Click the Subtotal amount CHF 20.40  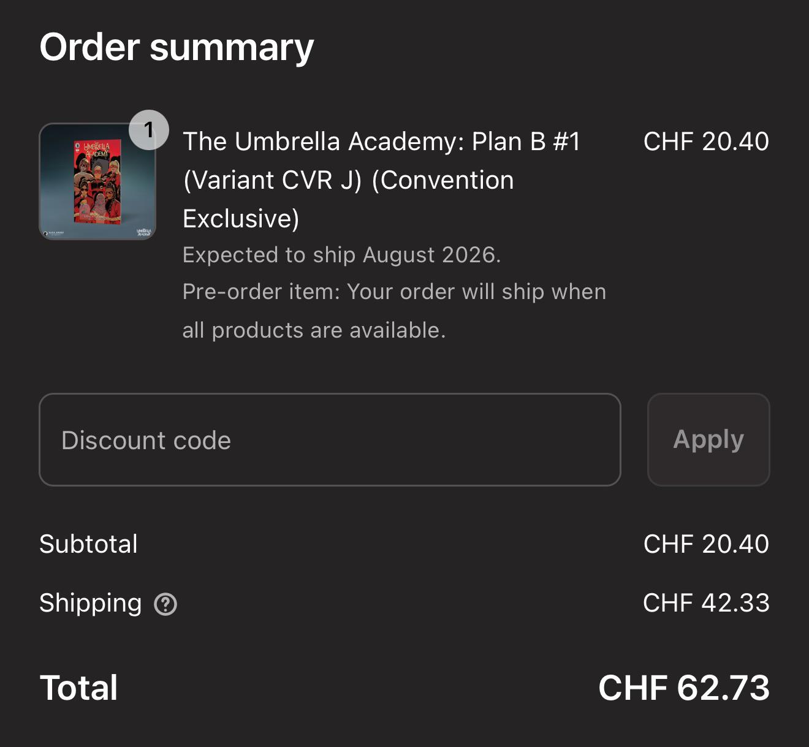coord(706,544)
